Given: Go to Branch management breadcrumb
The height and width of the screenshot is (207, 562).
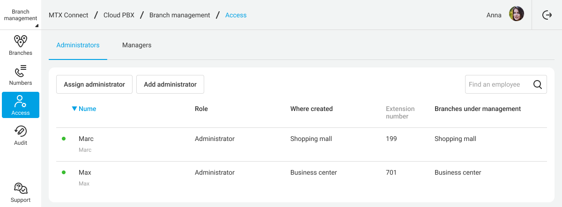Looking at the screenshot, I should pos(179,15).
